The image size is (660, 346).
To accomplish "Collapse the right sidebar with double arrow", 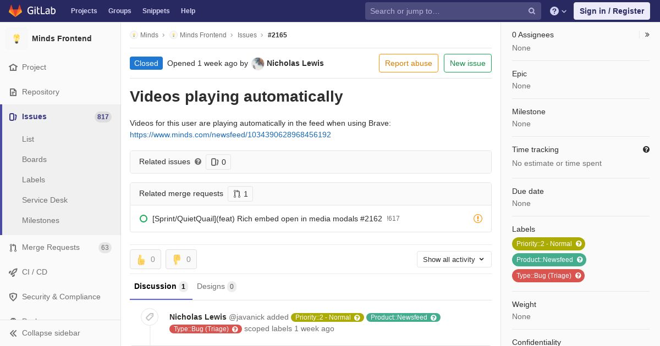I will (647, 35).
